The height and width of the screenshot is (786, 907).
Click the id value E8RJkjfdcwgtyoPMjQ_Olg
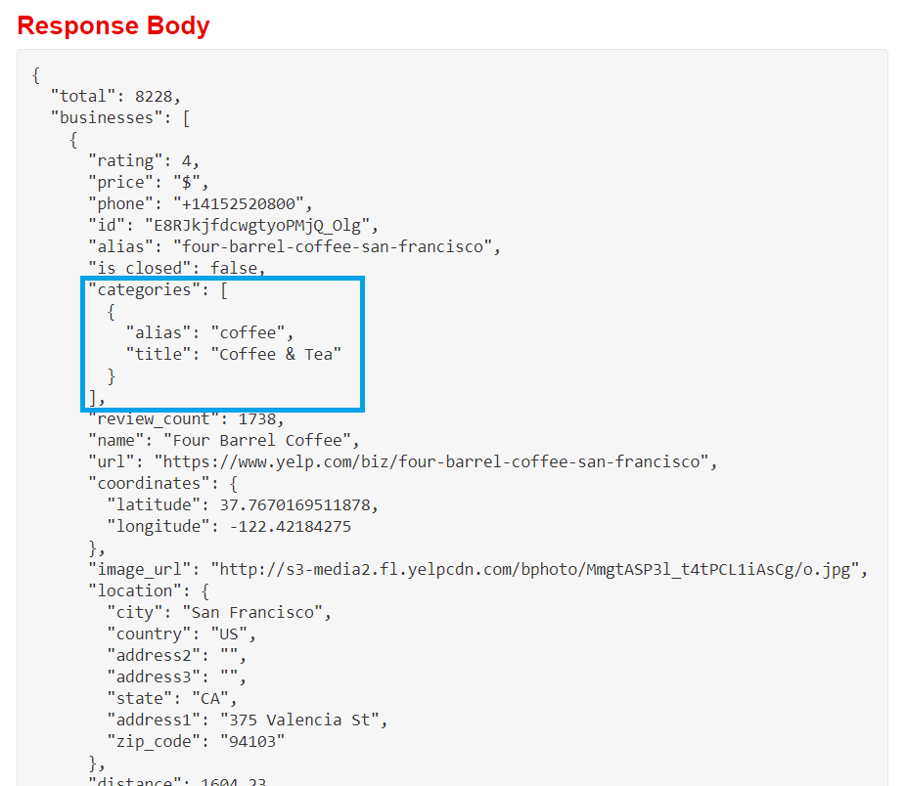257,226
